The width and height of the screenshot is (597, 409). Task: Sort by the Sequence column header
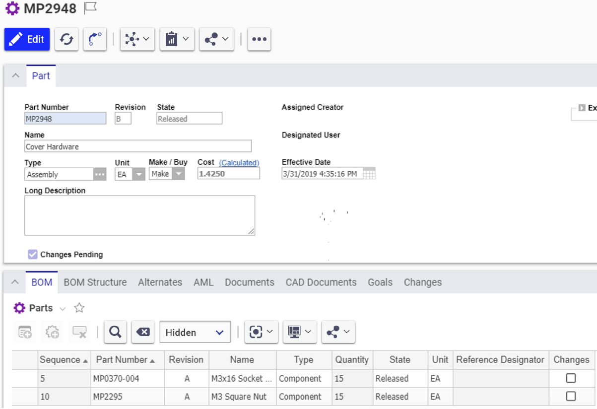pos(65,360)
